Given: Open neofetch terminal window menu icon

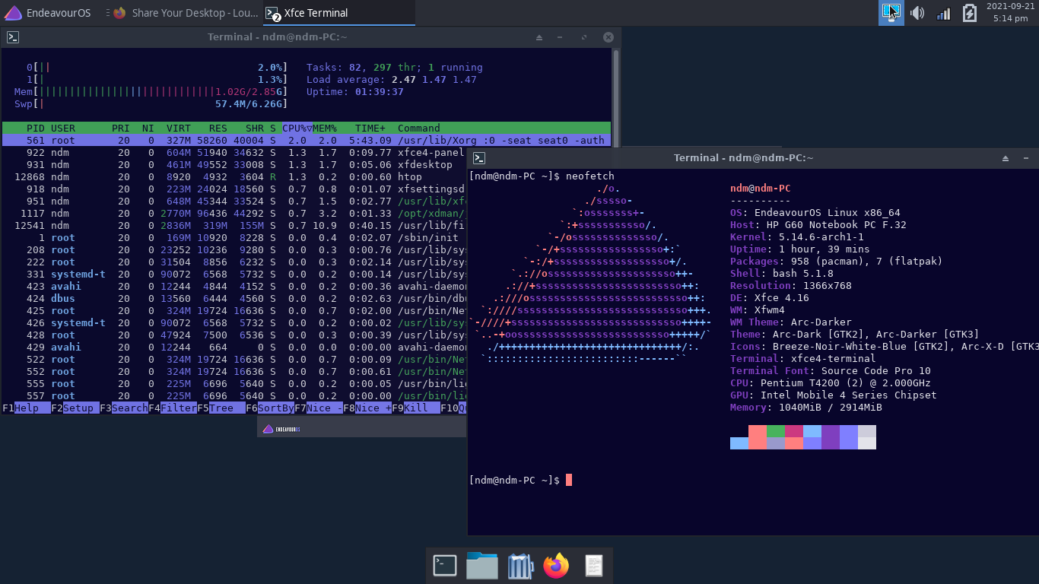Looking at the screenshot, I should click(478, 158).
